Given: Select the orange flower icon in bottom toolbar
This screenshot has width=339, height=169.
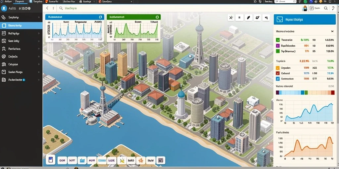Looking at the screenshot, I should tap(141, 160).
